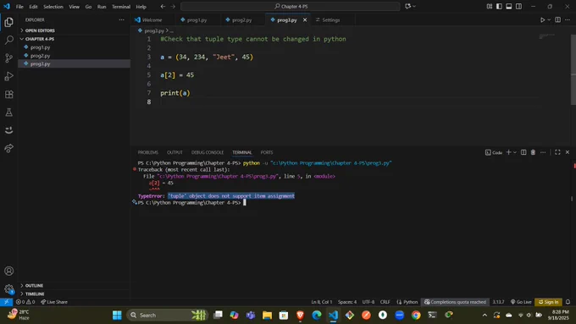This screenshot has height=324, width=576.
Task: Run Python file with play button
Action: pyautogui.click(x=542, y=19)
